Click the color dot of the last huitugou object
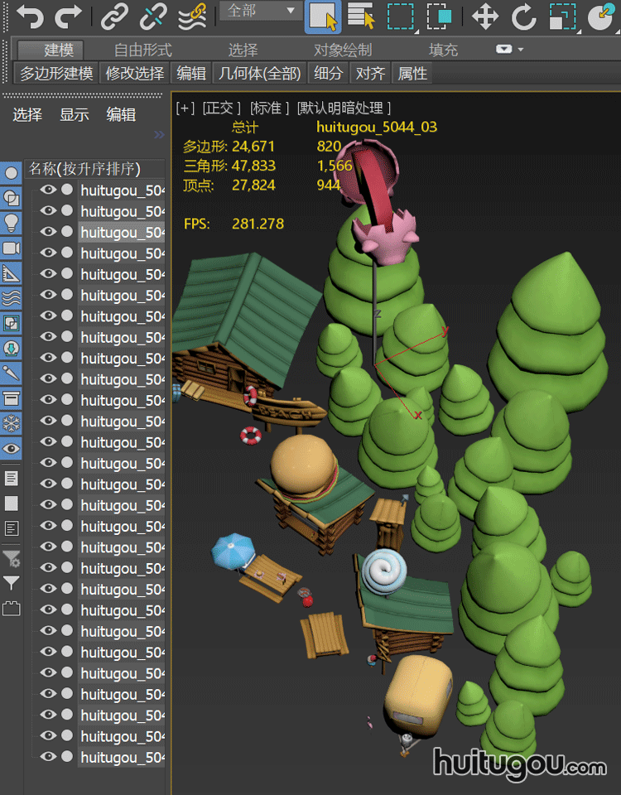 click(x=67, y=756)
